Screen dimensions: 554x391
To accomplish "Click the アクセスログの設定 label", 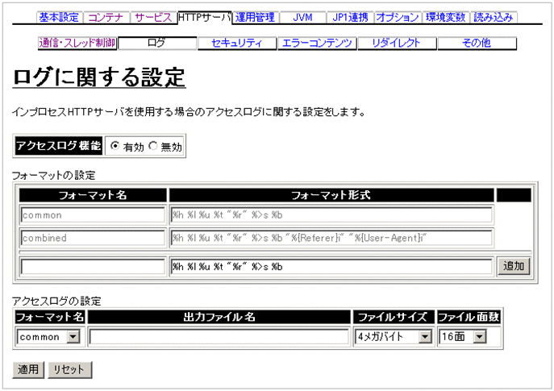I will pos(56,301).
